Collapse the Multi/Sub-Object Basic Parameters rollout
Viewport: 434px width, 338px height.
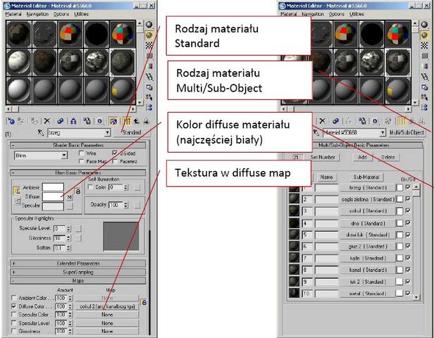pos(367,145)
